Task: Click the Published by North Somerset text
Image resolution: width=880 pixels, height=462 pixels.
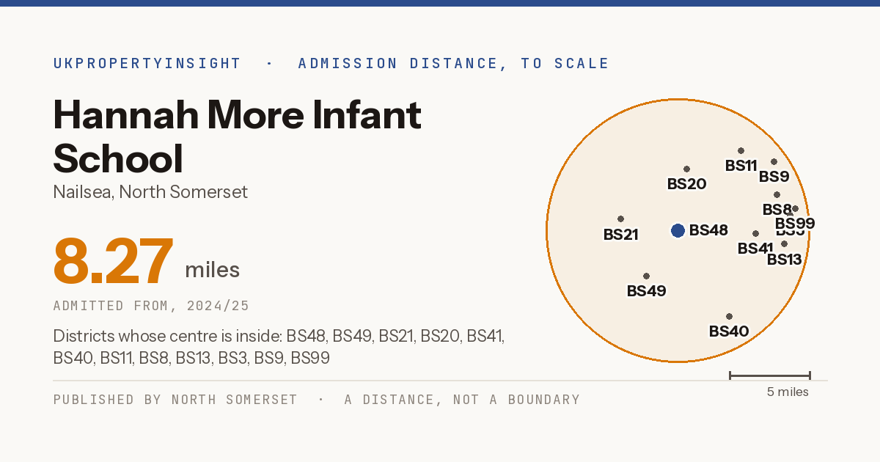Action: click(x=175, y=400)
